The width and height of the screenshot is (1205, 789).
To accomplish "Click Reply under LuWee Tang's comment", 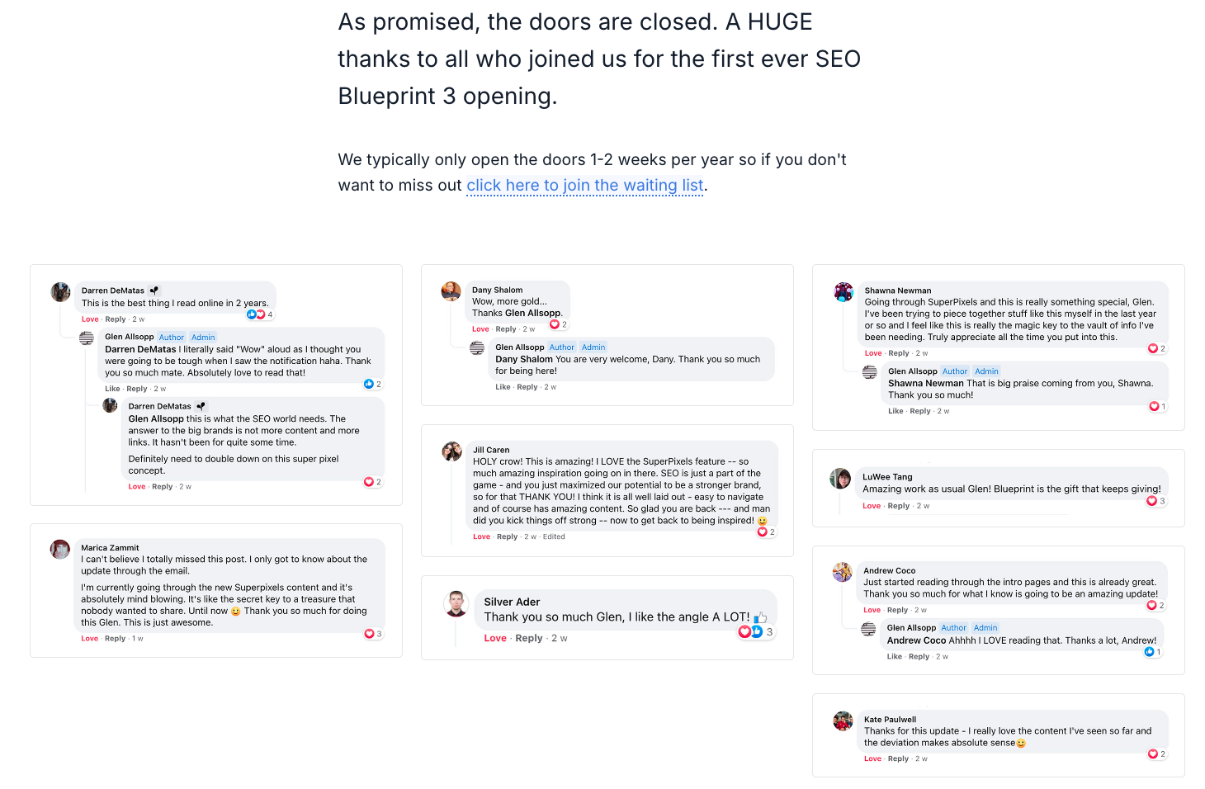I will [x=898, y=506].
